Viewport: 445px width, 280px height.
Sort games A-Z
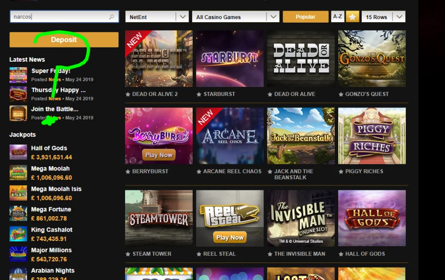coord(337,17)
